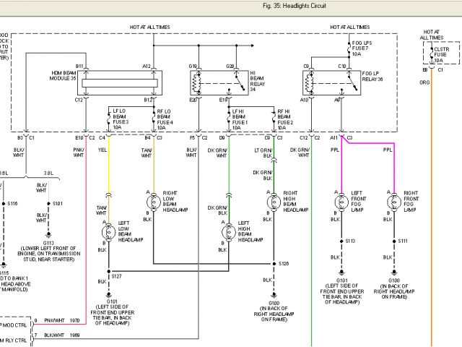Click the S111 splice under right fog lamp
This screenshot has height=347, width=462.
pos(393,241)
